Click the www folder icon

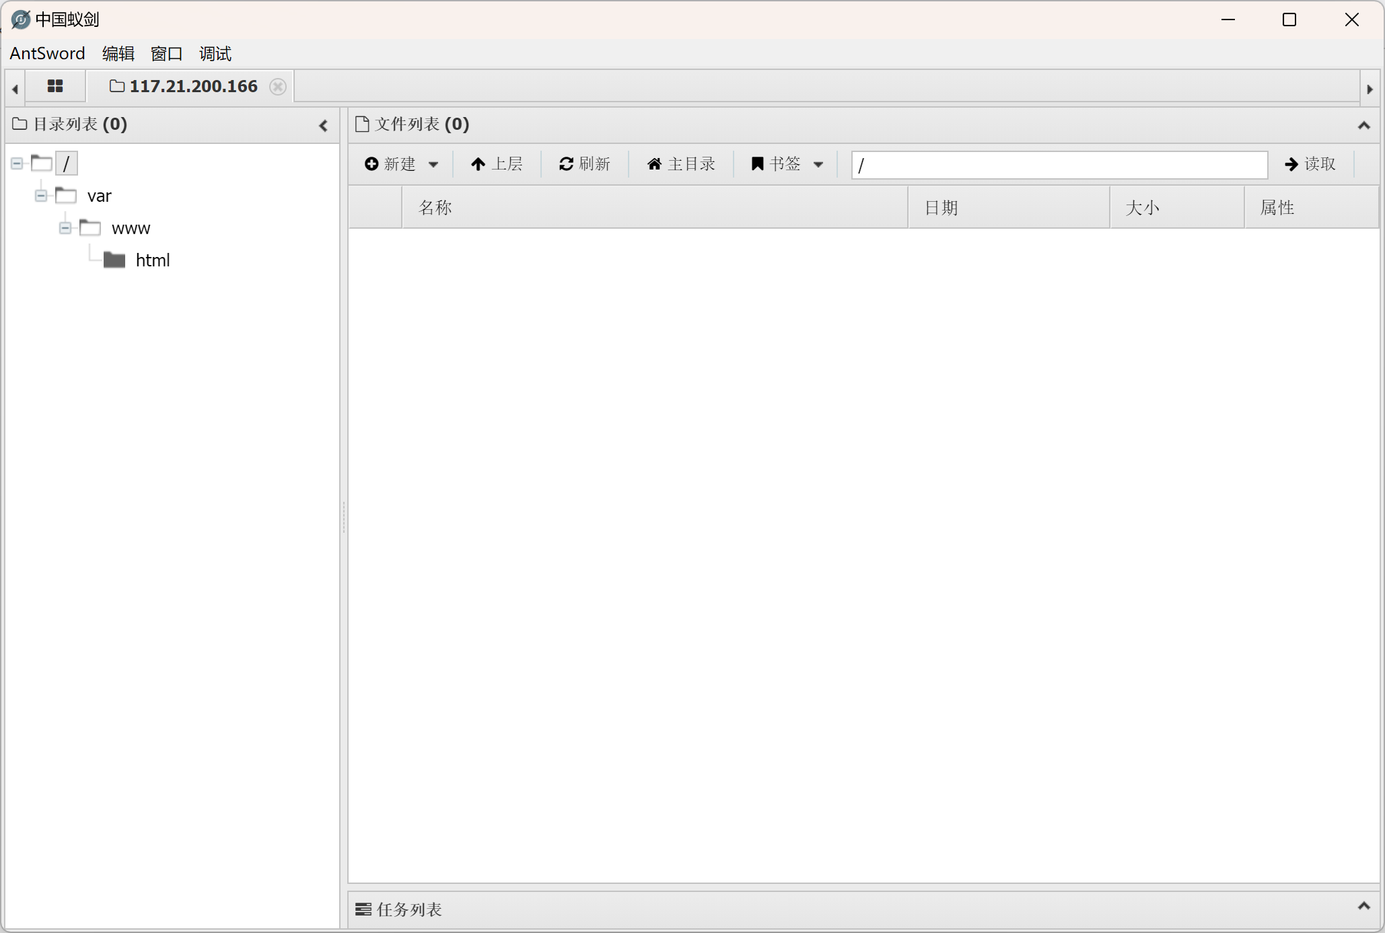[x=90, y=227]
